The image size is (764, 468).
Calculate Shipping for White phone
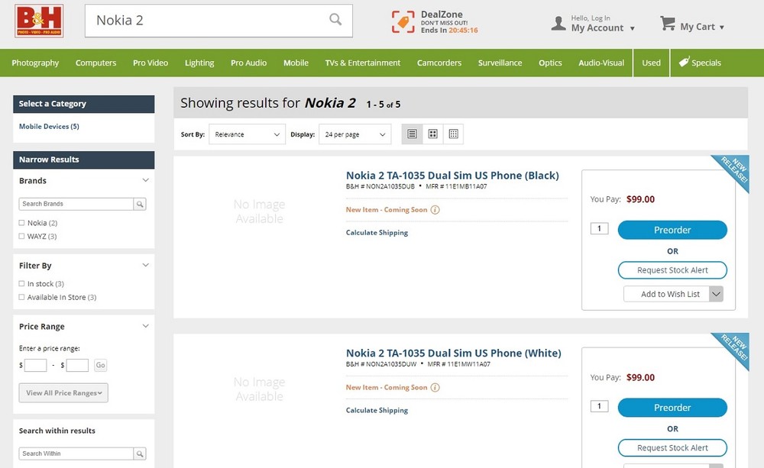[377, 411]
